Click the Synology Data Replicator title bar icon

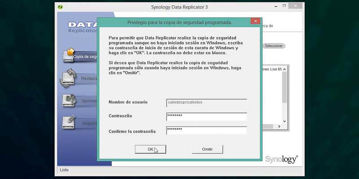(x=60, y=7)
